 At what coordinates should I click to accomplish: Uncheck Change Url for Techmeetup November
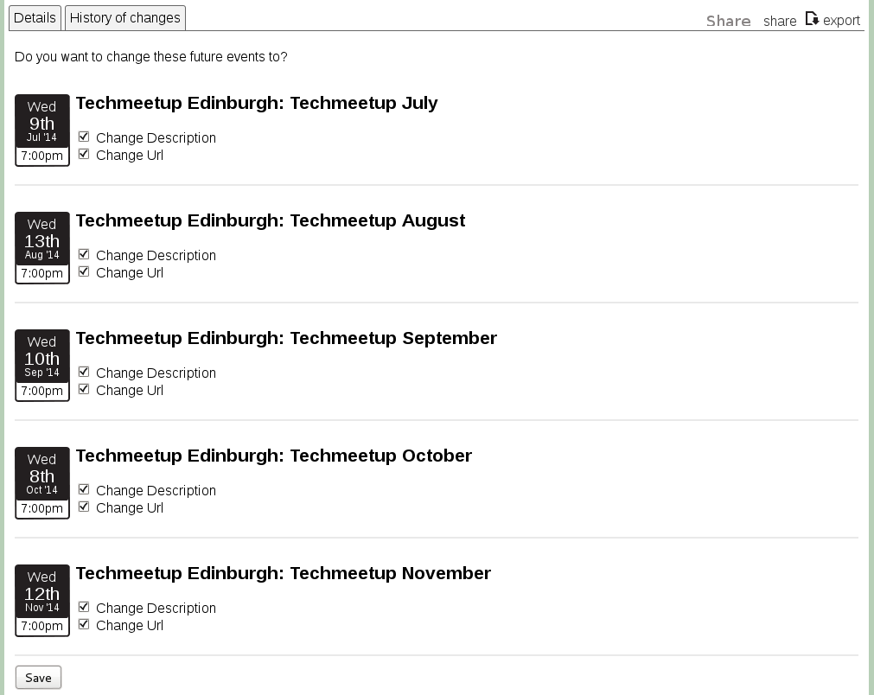pyautogui.click(x=84, y=624)
